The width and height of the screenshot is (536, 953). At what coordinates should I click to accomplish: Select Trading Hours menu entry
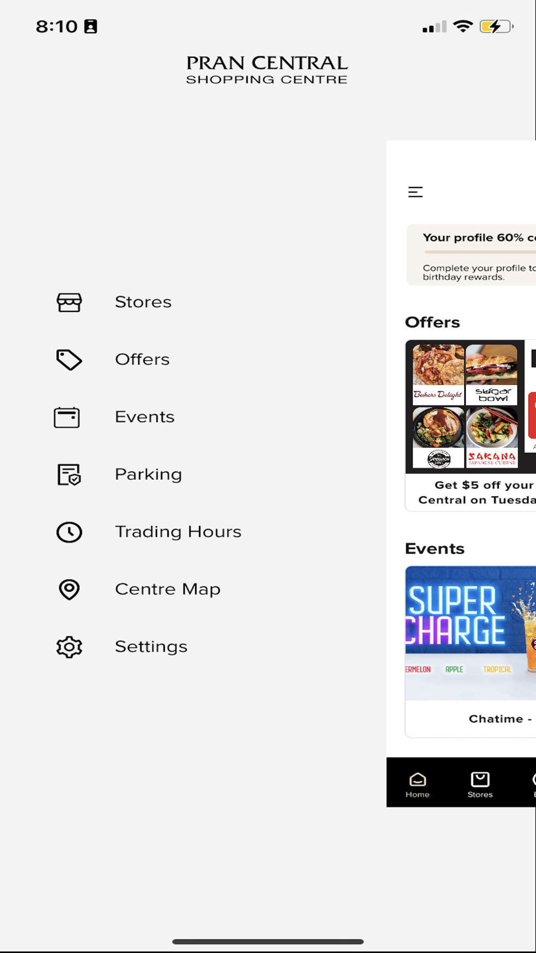[x=178, y=532]
